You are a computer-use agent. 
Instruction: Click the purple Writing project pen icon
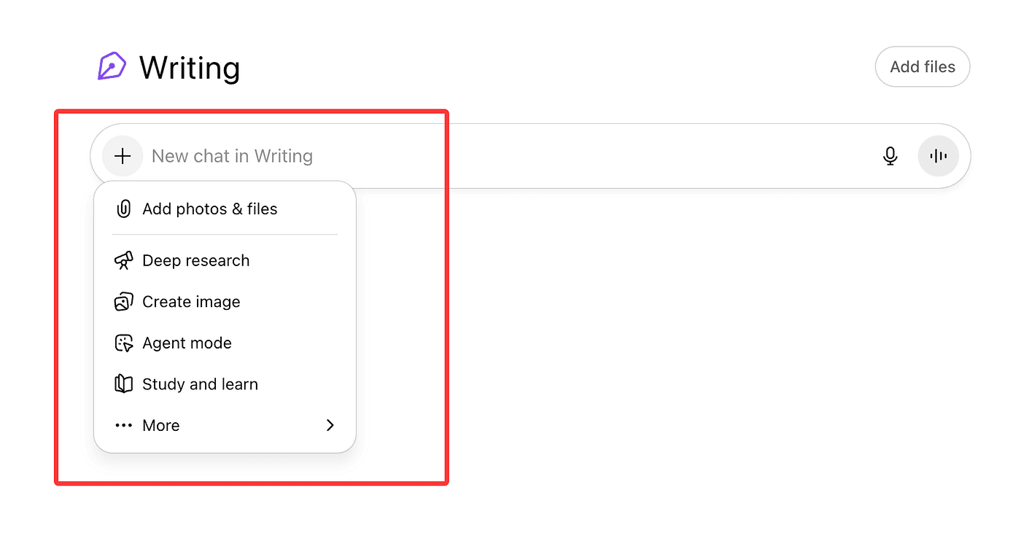click(x=112, y=66)
